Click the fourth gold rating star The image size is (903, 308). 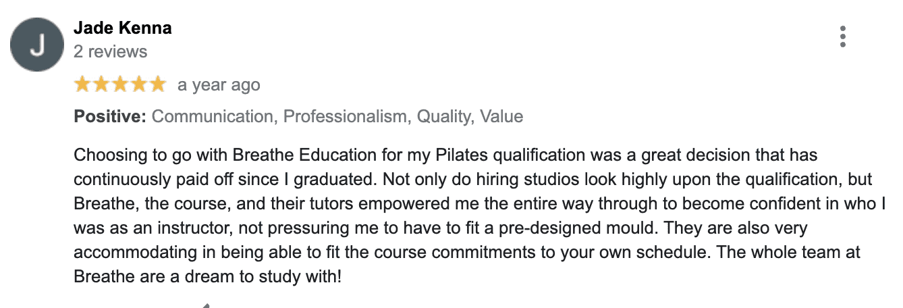138,84
